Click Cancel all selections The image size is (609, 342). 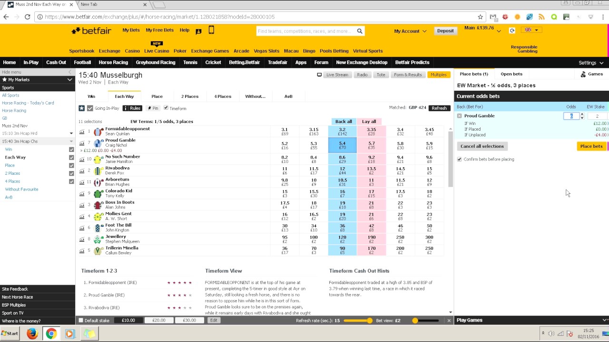click(482, 146)
